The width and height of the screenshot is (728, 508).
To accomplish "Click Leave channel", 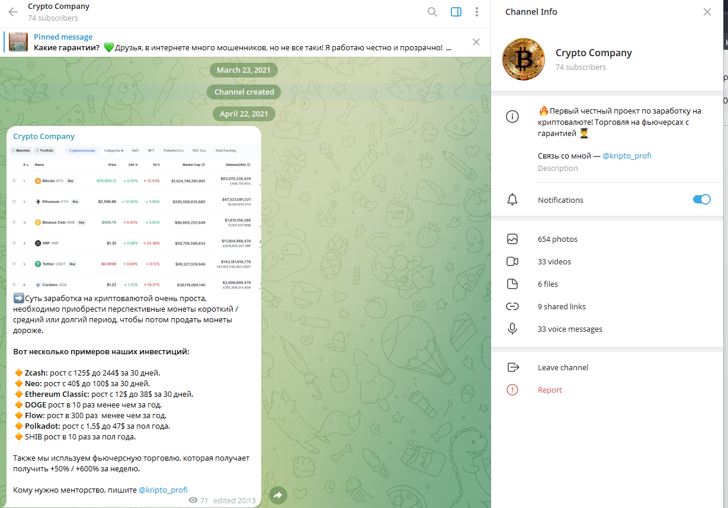I will [563, 367].
